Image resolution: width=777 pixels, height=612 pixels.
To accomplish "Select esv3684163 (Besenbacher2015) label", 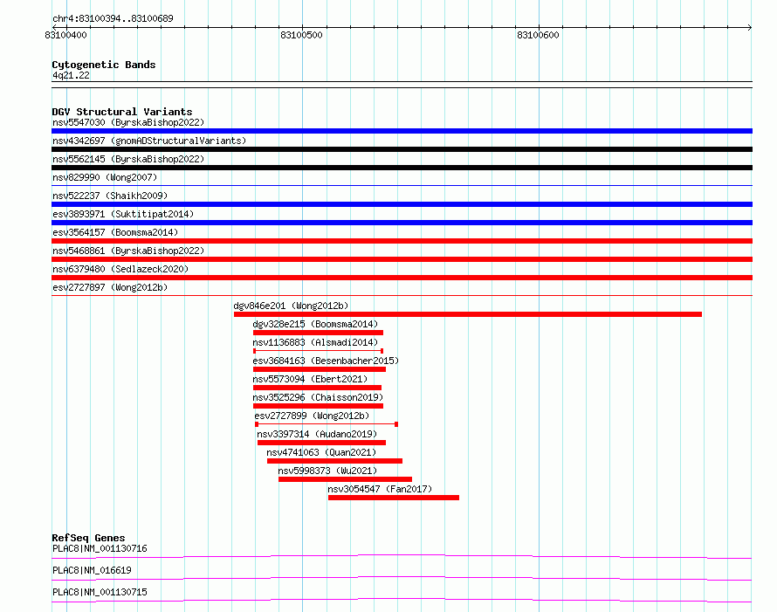I will (326, 361).
